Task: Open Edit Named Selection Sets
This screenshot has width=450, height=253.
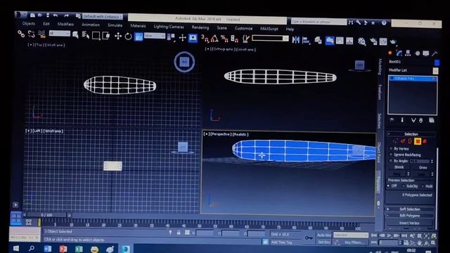Action: 245,39
